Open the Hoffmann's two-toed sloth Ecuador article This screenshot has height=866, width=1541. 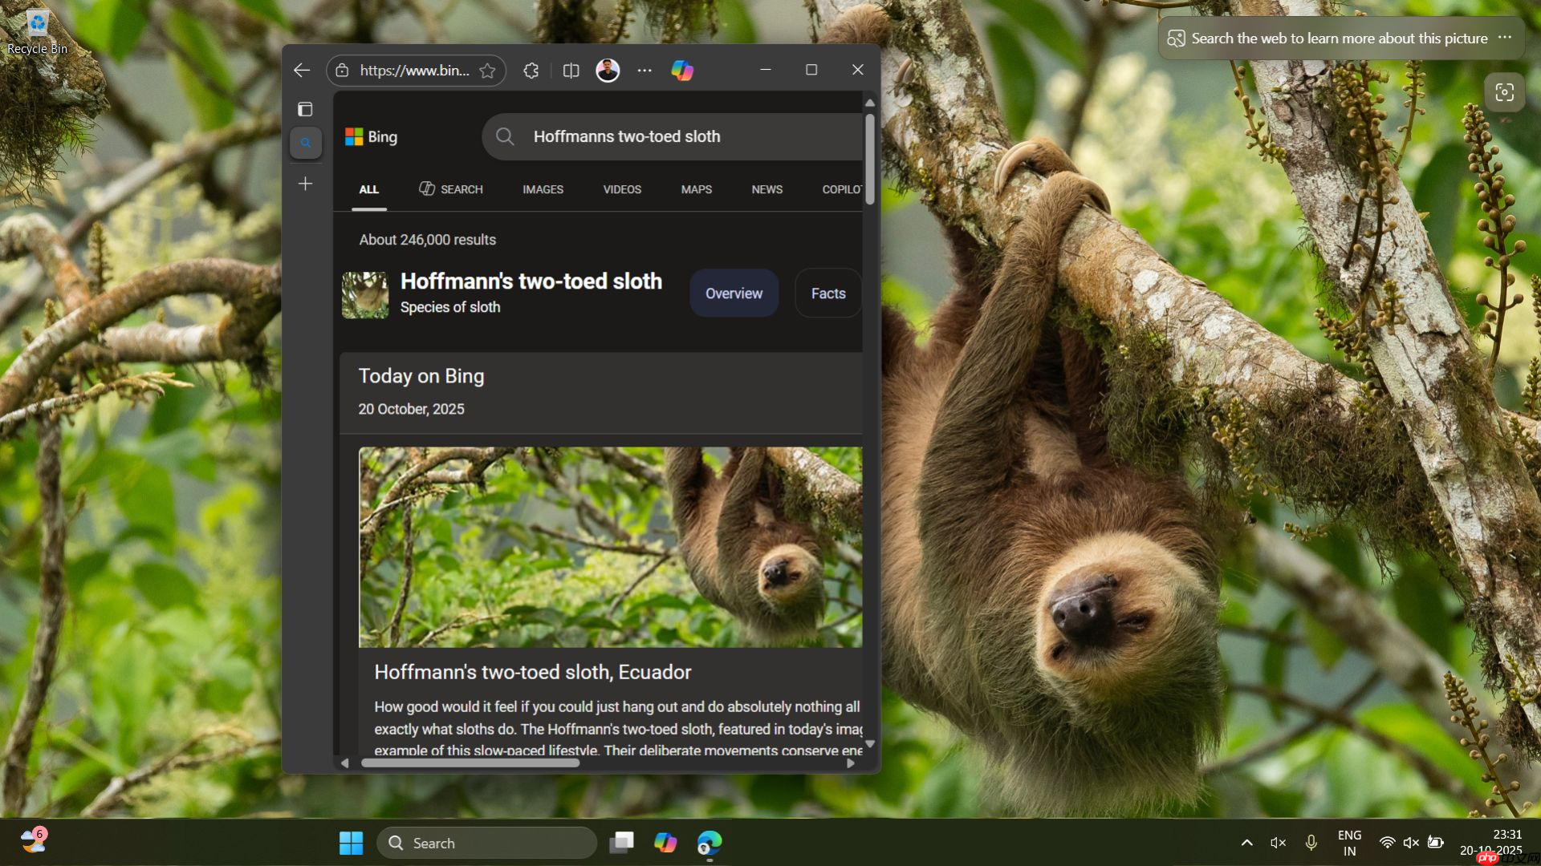(x=532, y=673)
